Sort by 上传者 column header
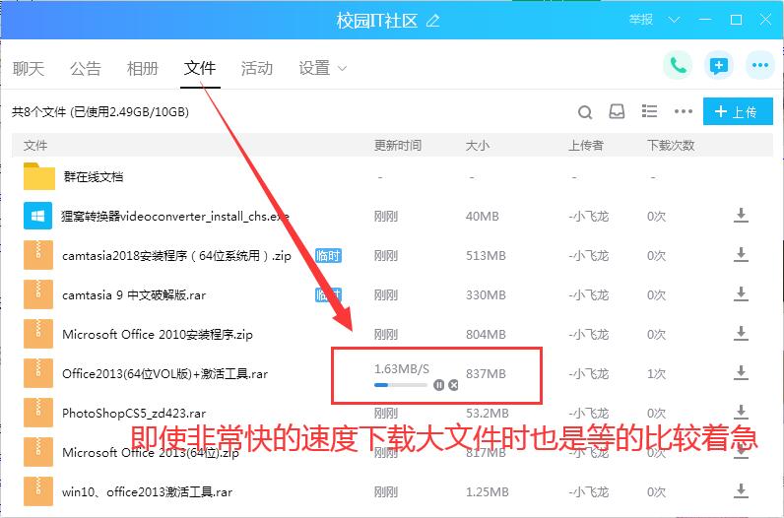The height and width of the screenshot is (518, 784). pos(585,146)
